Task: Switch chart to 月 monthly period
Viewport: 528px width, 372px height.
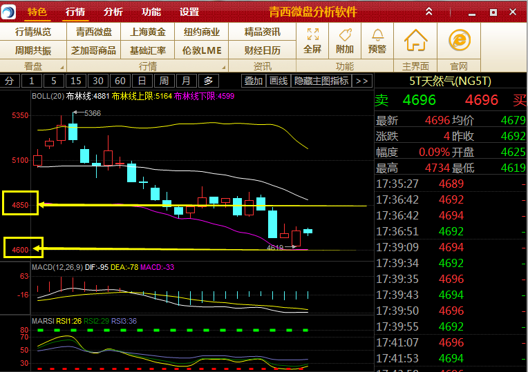Action: [x=186, y=81]
